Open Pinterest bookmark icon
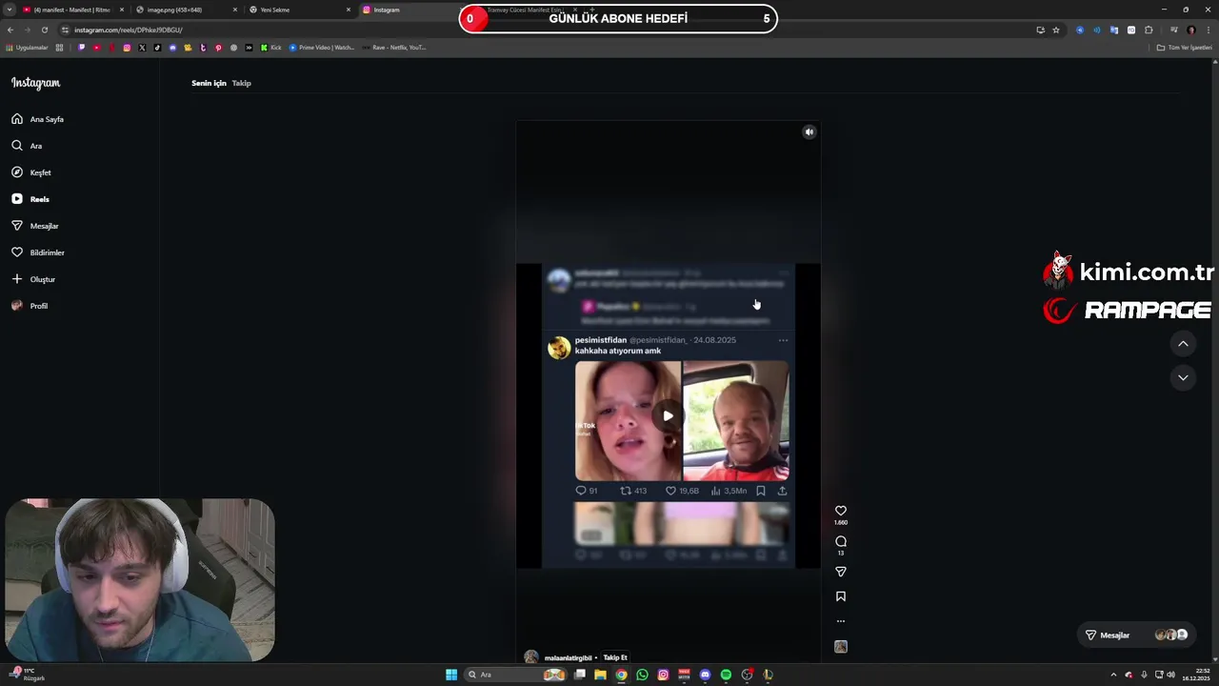Image resolution: width=1219 pixels, height=686 pixels. pyautogui.click(x=218, y=48)
